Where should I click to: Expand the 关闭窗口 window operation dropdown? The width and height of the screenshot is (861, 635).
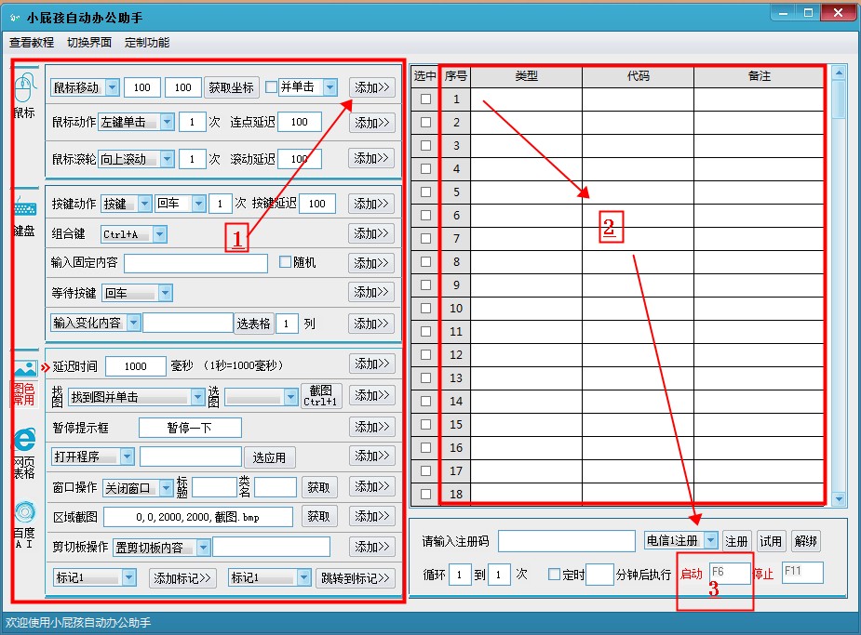coord(167,487)
